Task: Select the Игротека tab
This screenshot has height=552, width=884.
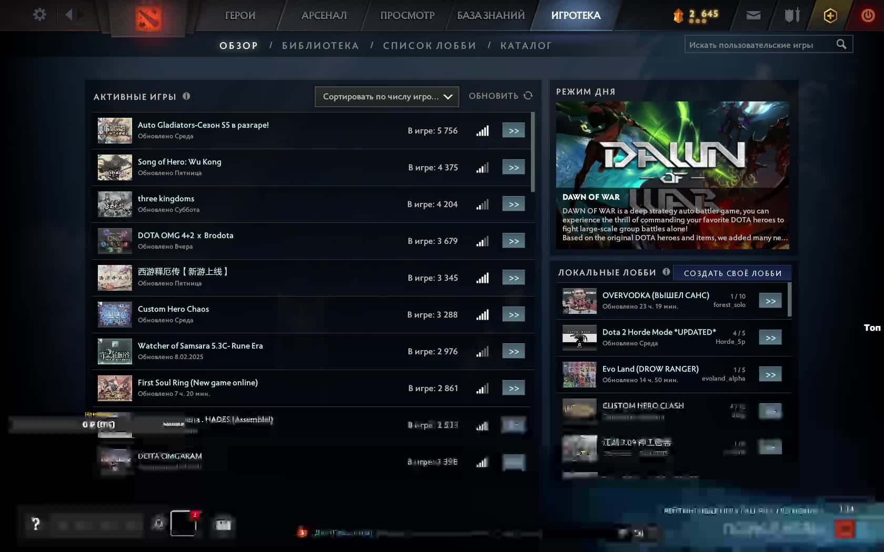Action: 576,15
